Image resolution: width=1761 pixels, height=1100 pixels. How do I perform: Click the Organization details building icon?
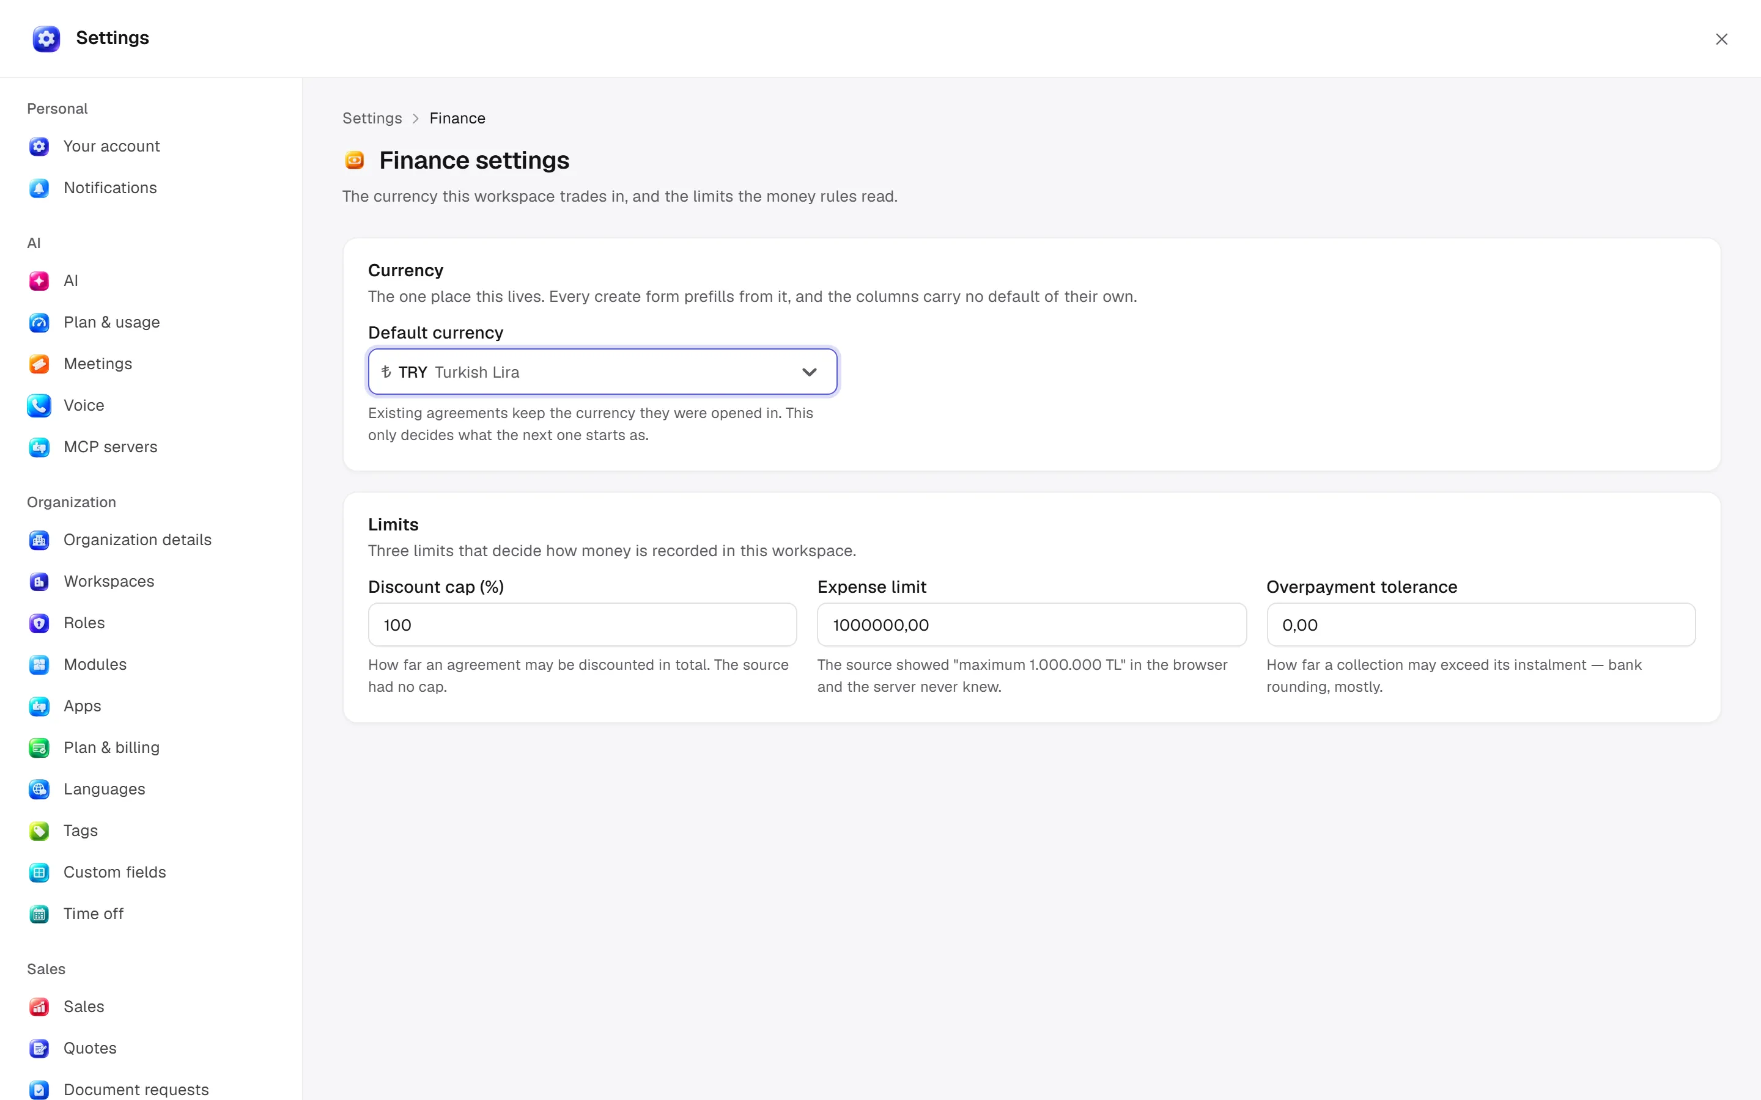[39, 540]
